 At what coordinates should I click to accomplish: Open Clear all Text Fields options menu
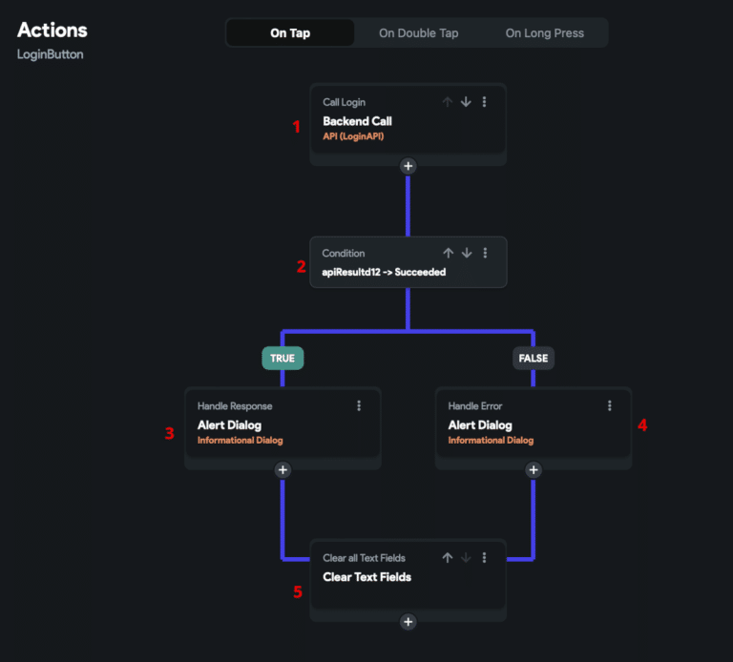point(484,557)
